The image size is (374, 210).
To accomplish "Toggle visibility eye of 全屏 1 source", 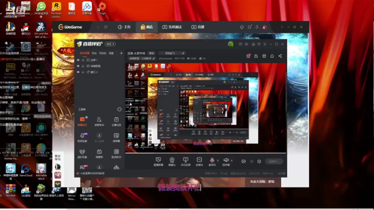I will pyautogui.click(x=78, y=60).
